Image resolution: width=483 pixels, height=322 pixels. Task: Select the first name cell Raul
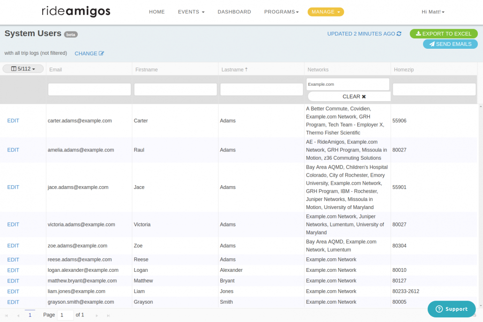(139, 150)
